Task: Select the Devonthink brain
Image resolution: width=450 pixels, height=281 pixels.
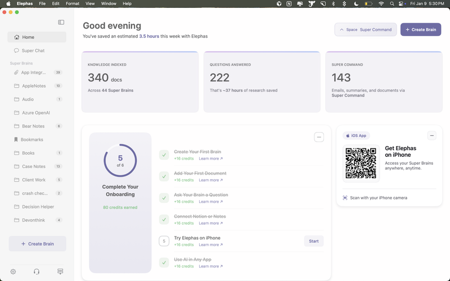Action: (37, 220)
